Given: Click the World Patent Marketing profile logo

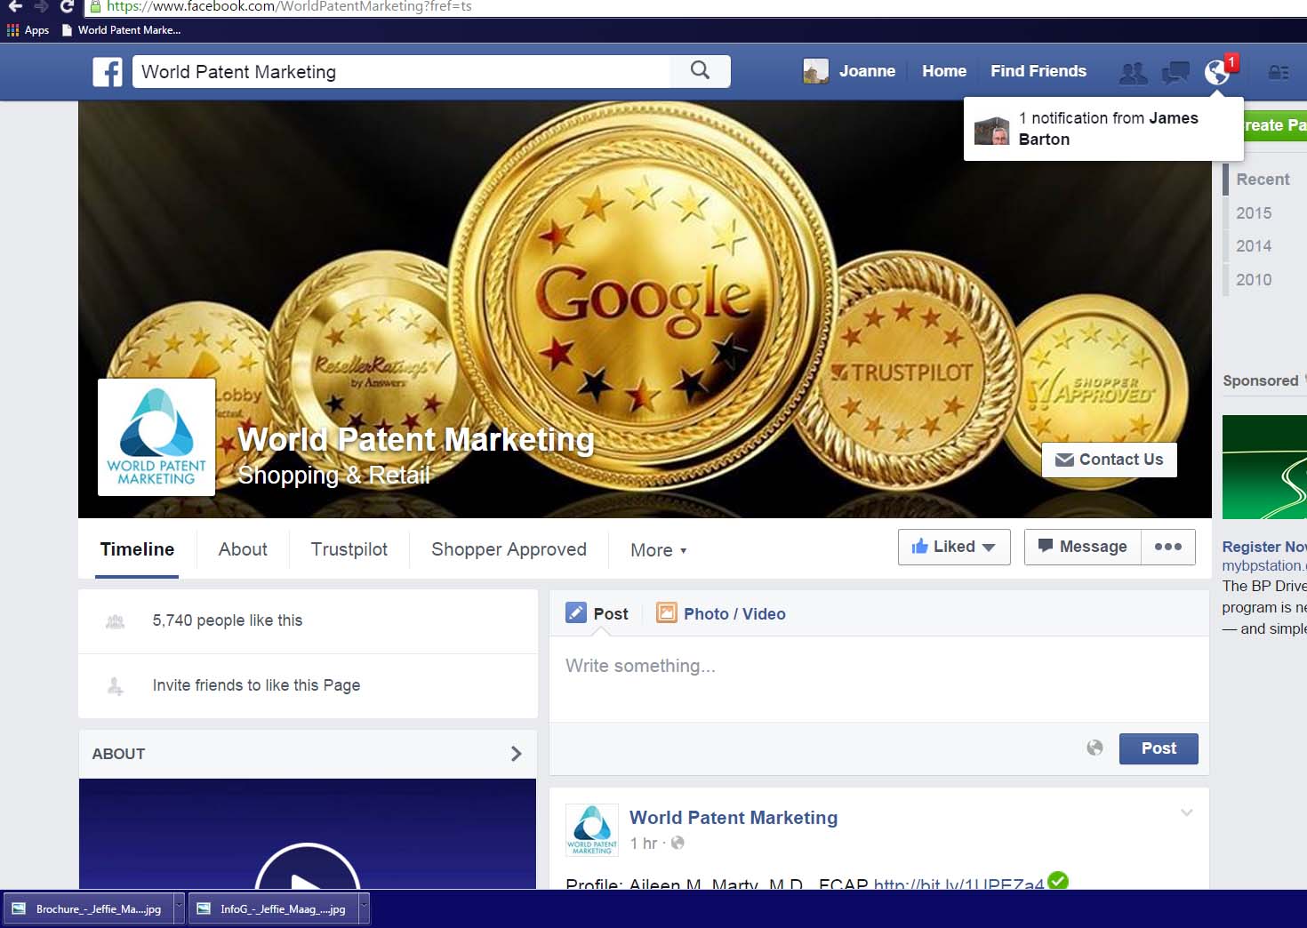Looking at the screenshot, I should [x=156, y=437].
